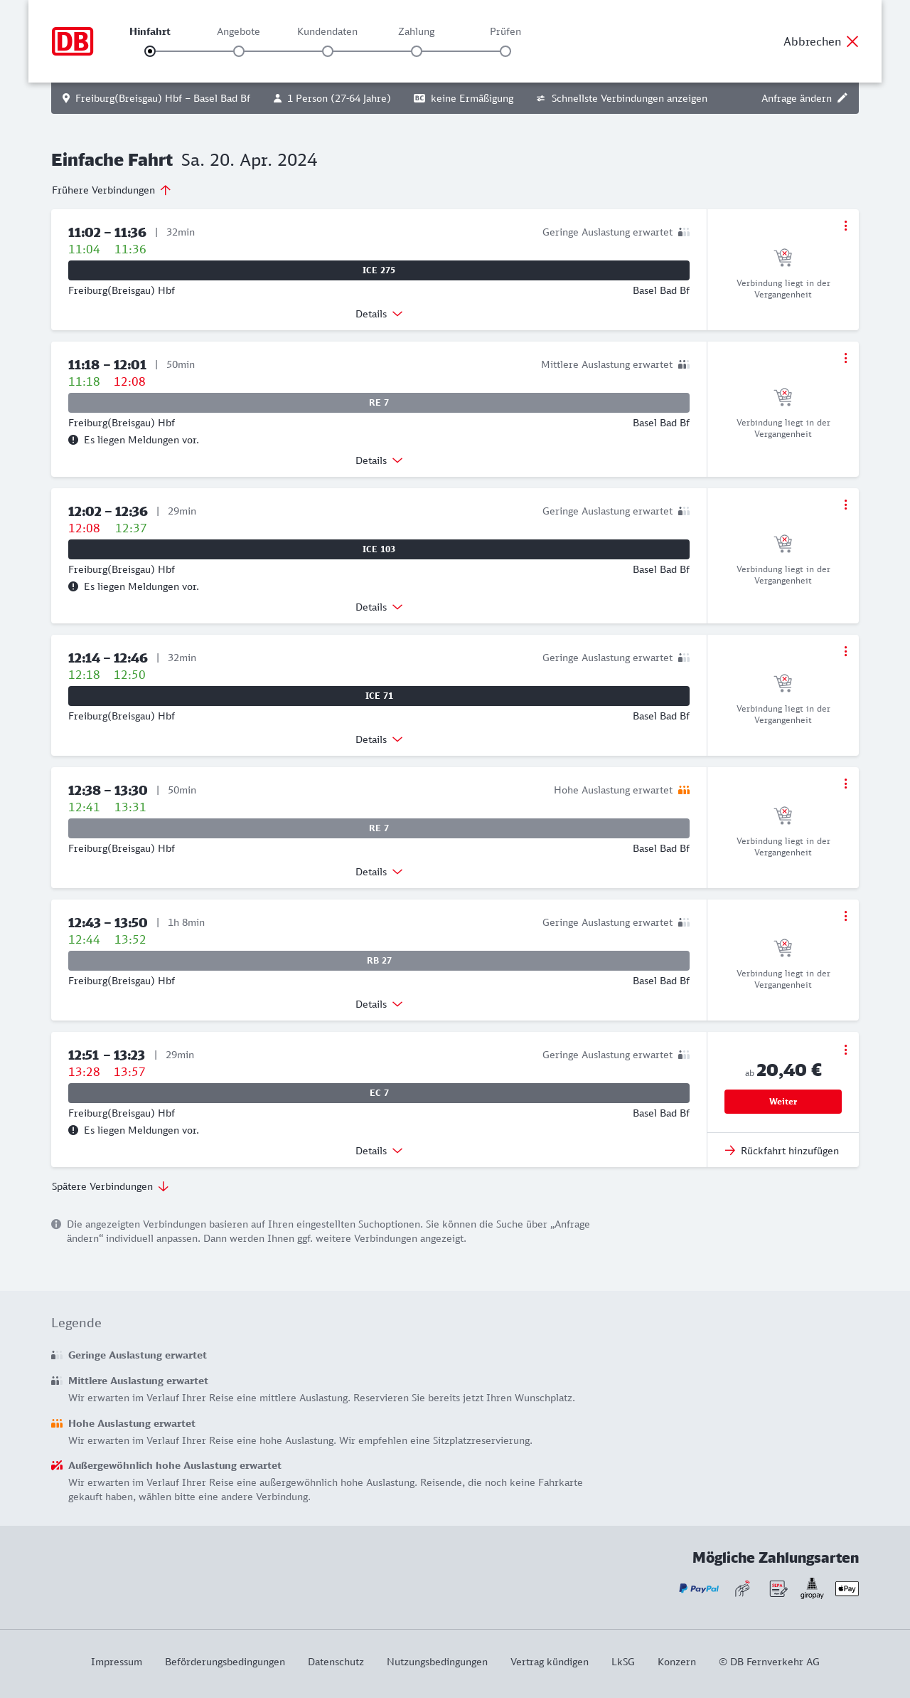Click the high occupancy icon on RE 7 12:38
Viewport: 910px width, 1698px height.
[684, 790]
